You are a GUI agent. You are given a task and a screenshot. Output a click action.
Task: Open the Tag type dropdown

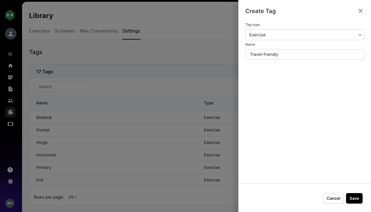coord(305,35)
